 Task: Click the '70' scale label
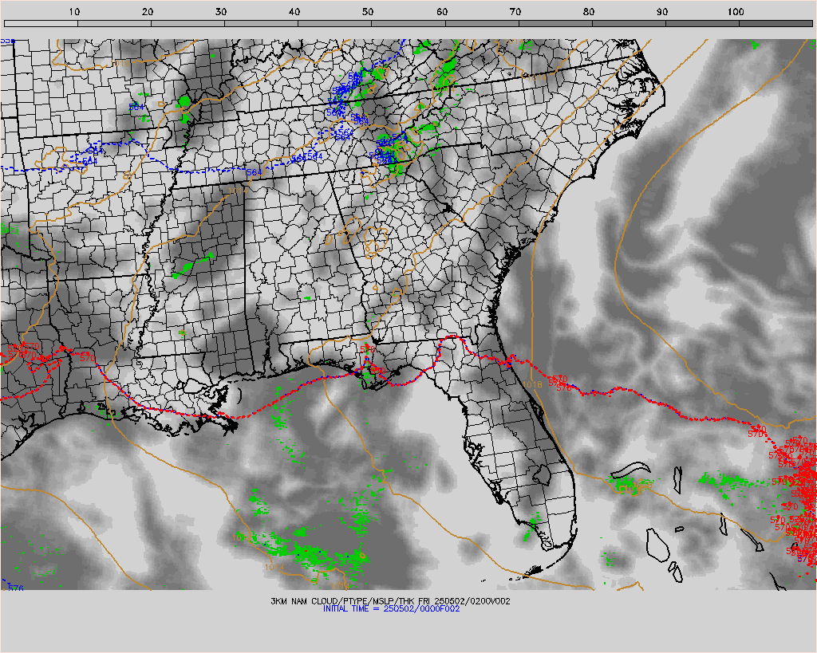[x=515, y=11]
